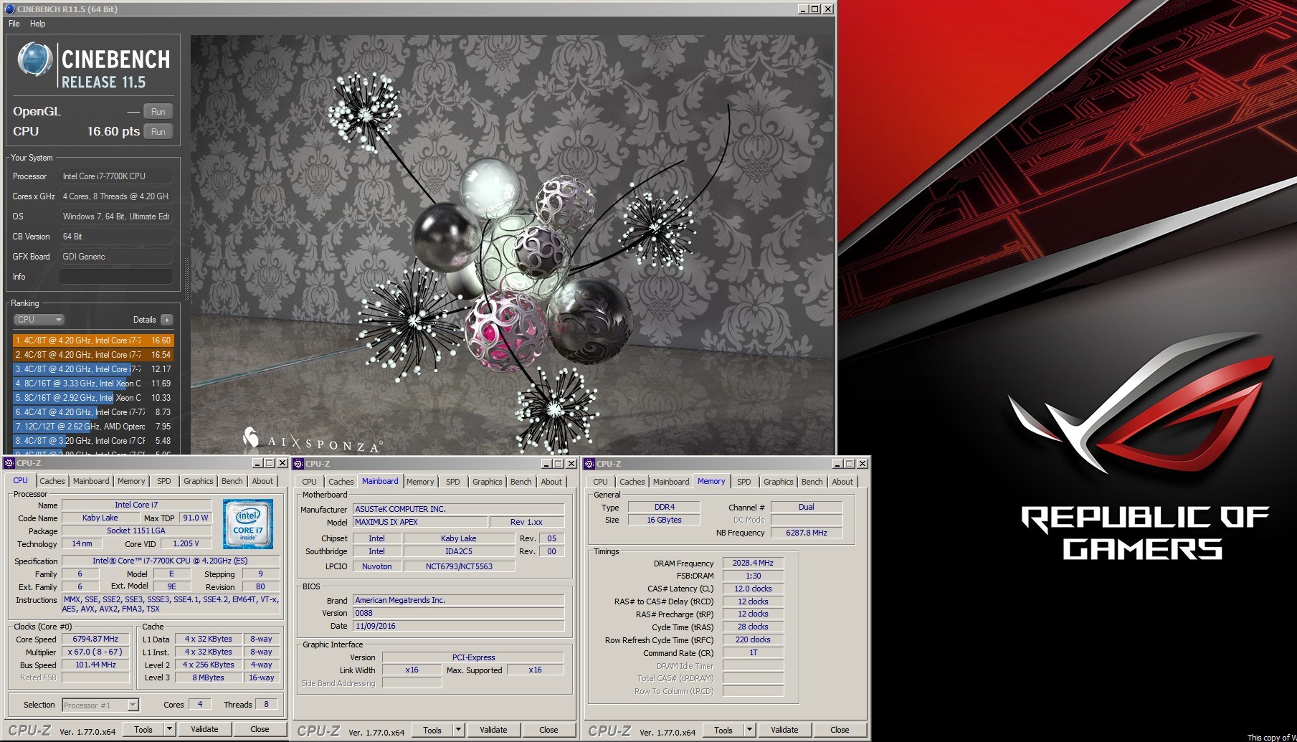This screenshot has width=1297, height=742.
Task: Switch to Memory tab in first CPU-Z window
Action: coord(131,481)
